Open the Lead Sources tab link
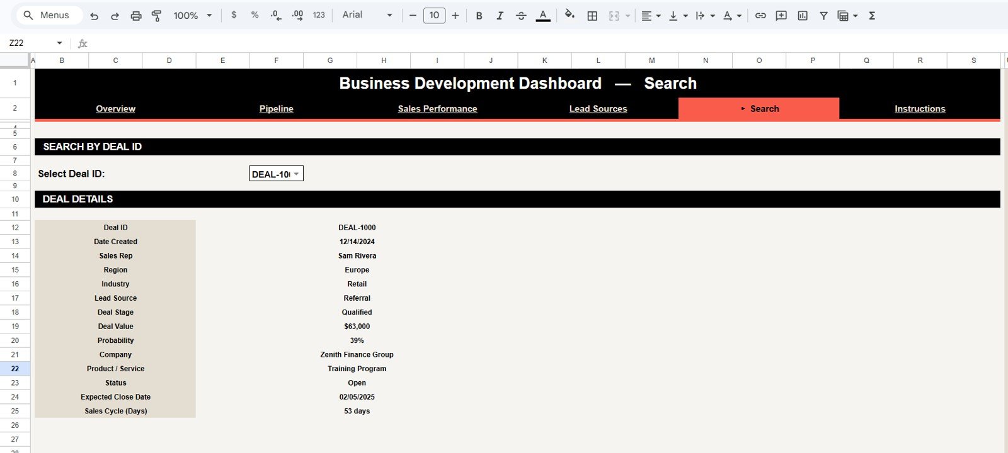Screen dimensions: 1008x453 [x=598, y=109]
